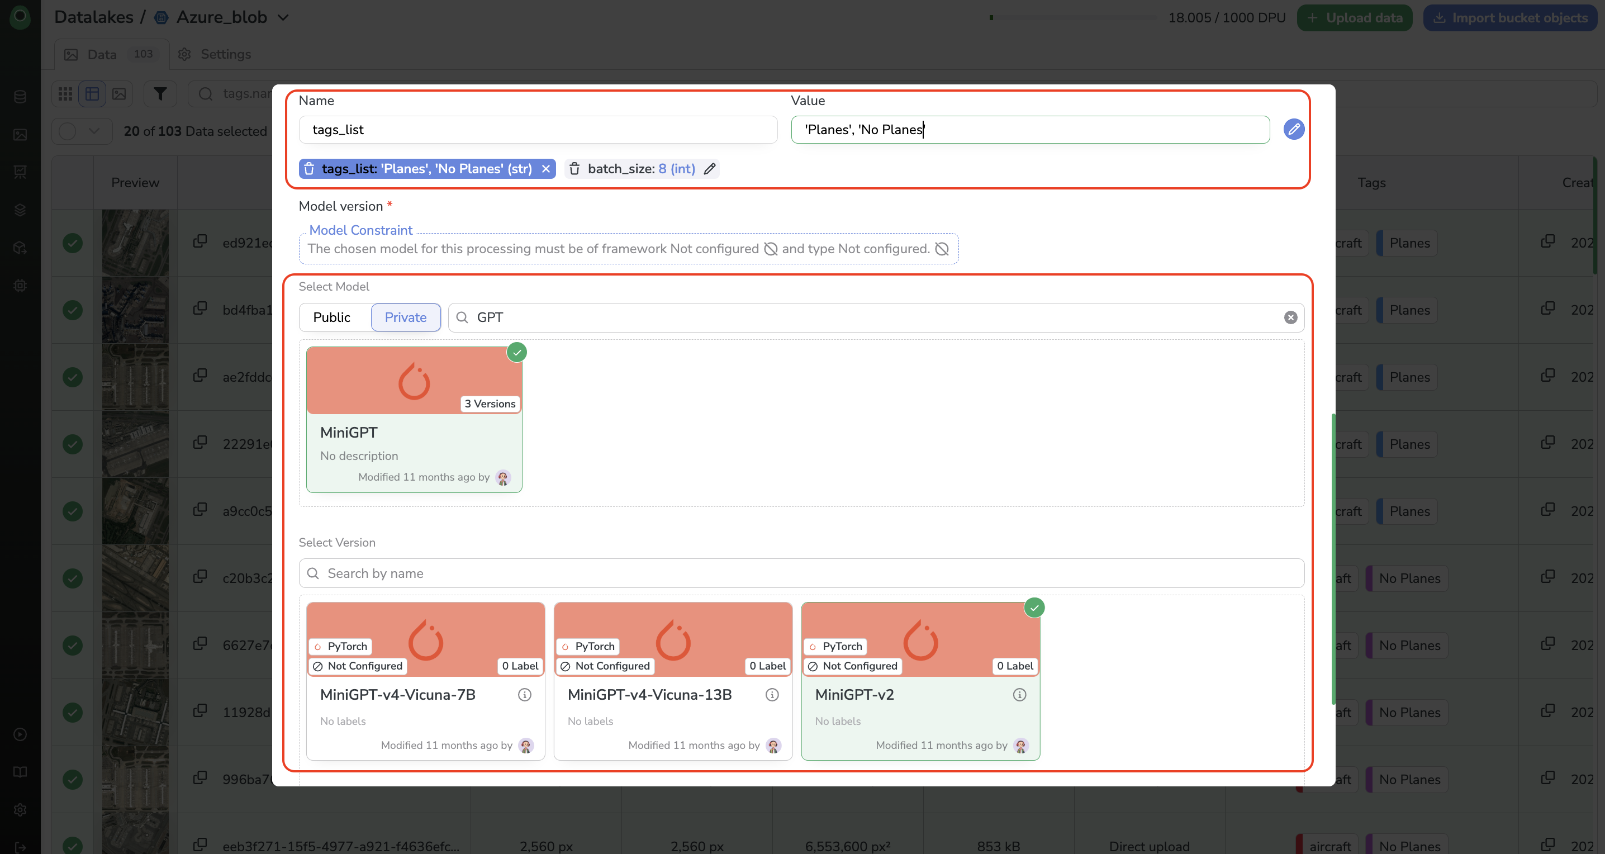The width and height of the screenshot is (1605, 854).
Task: Click the Preview column header
Action: [x=135, y=183]
